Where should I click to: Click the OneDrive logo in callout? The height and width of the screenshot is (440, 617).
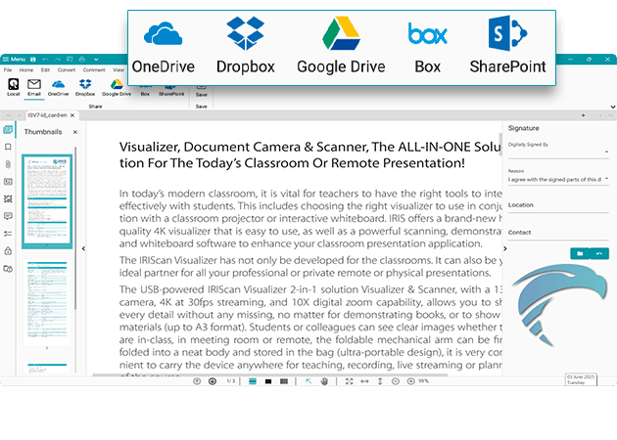[163, 33]
